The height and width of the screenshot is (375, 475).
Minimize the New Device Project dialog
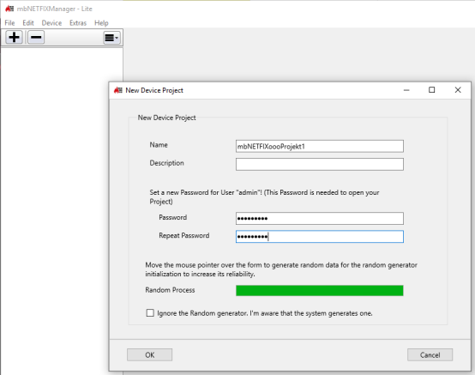click(406, 90)
